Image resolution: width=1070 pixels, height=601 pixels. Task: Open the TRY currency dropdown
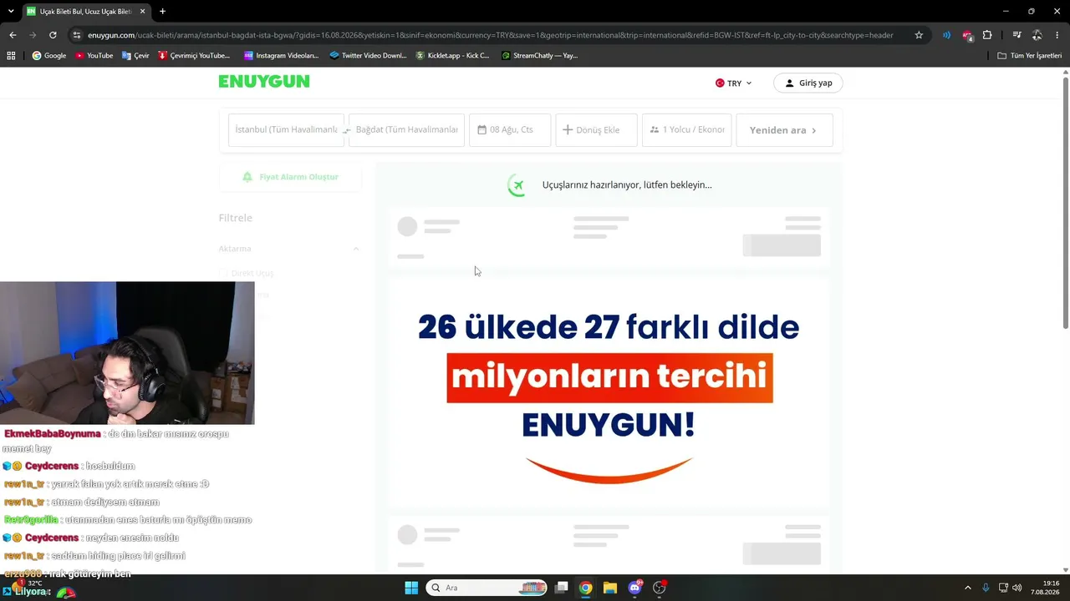(733, 83)
